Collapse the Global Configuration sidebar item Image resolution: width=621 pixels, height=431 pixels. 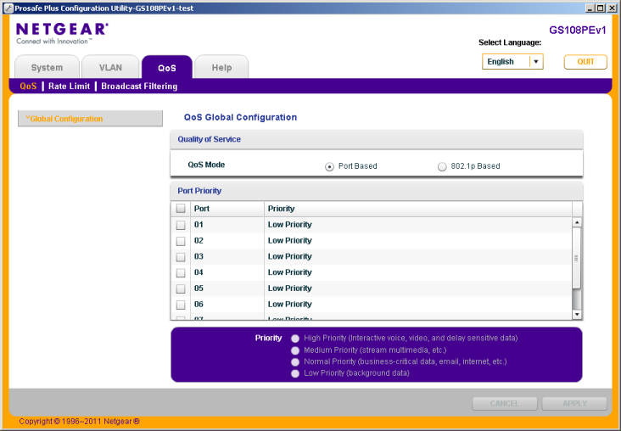(90, 119)
